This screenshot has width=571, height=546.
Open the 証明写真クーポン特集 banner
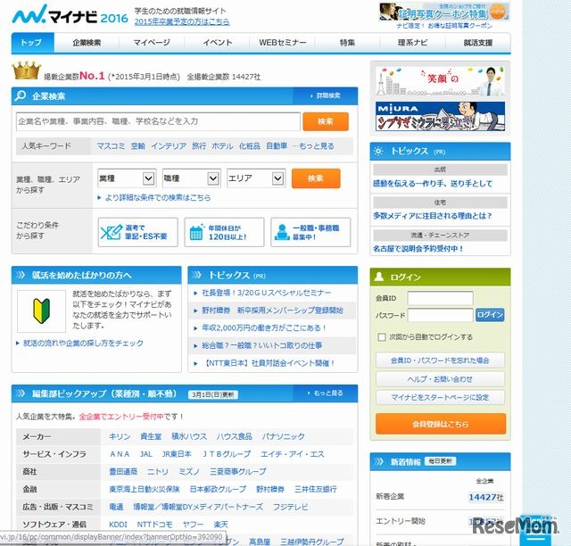444,12
